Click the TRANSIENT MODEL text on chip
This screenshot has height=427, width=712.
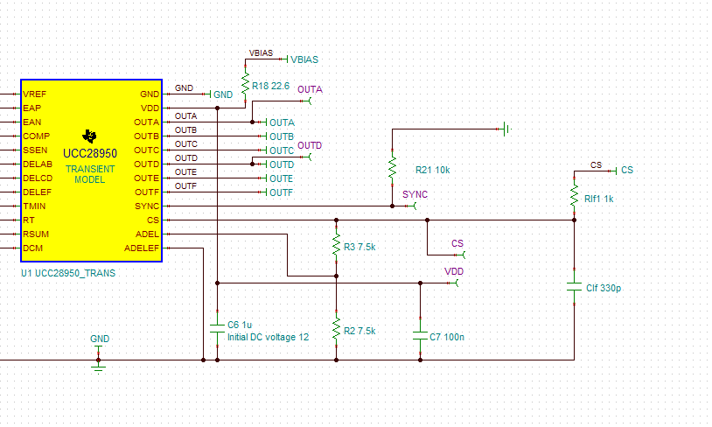coord(90,174)
